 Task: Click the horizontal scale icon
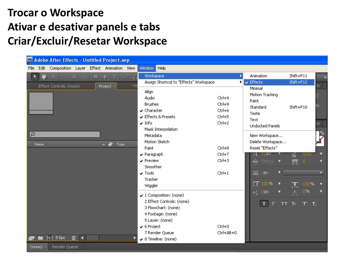tap(295, 184)
